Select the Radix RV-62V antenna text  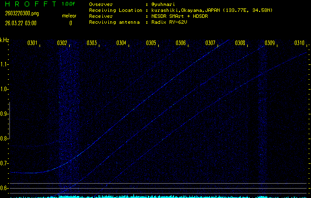click(172, 22)
